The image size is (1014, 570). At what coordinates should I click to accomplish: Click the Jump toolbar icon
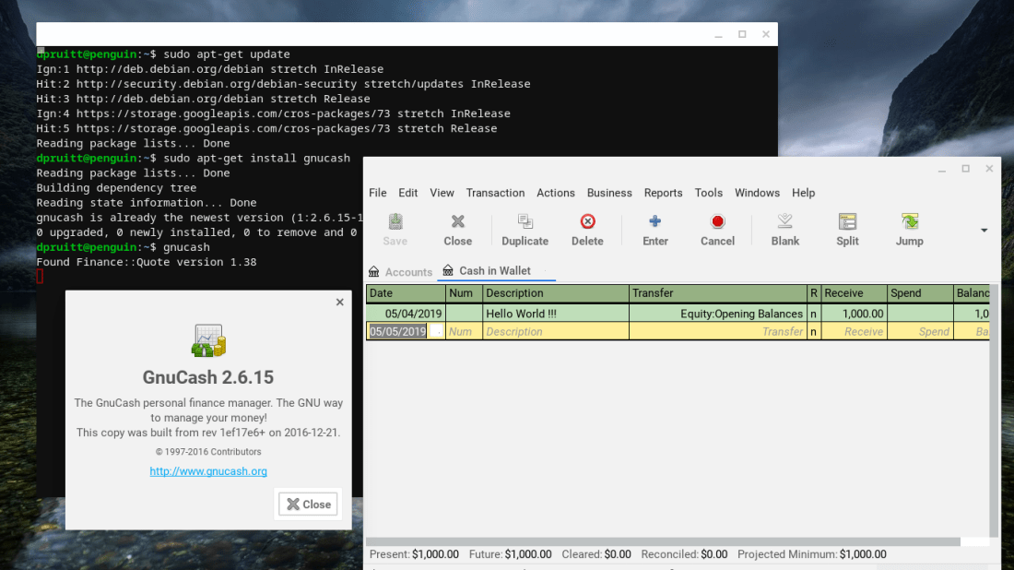pyautogui.click(x=909, y=229)
